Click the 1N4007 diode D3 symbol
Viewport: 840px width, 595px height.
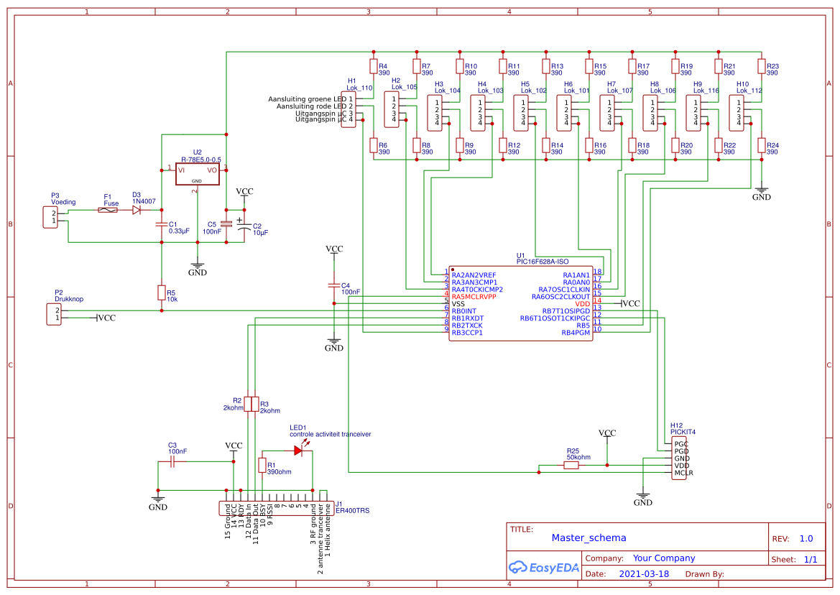coord(137,208)
